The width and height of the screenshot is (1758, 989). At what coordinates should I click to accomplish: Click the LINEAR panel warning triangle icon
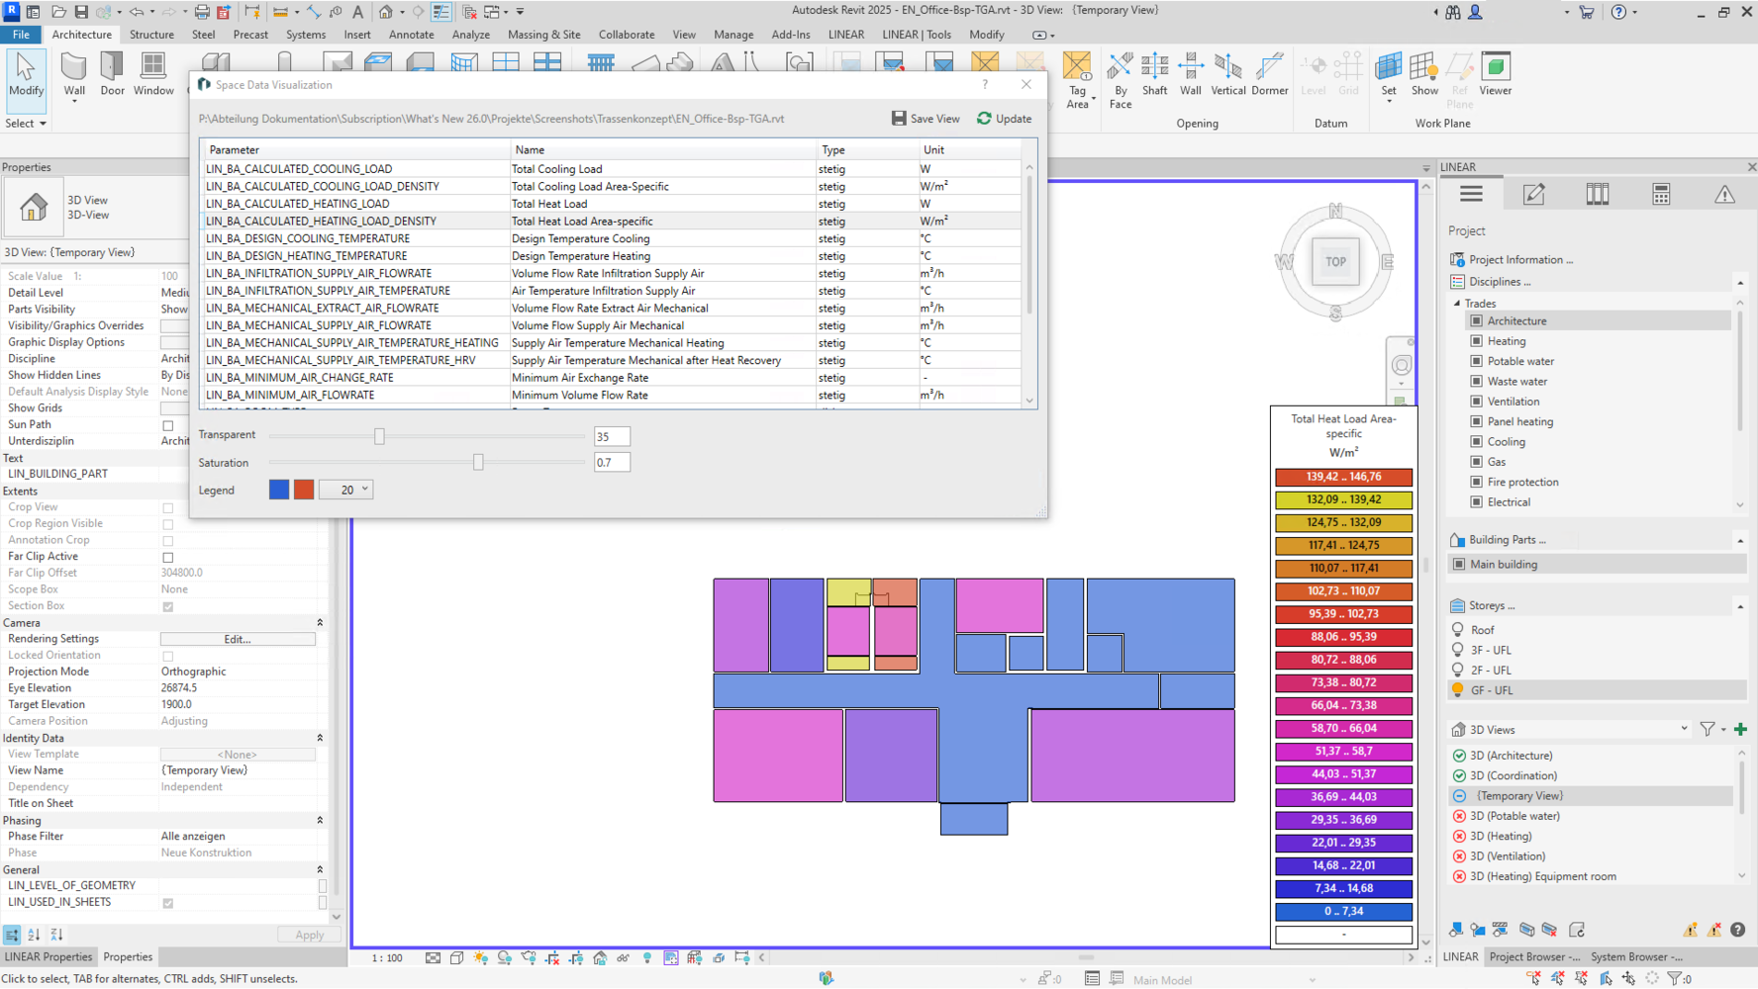1724,195
